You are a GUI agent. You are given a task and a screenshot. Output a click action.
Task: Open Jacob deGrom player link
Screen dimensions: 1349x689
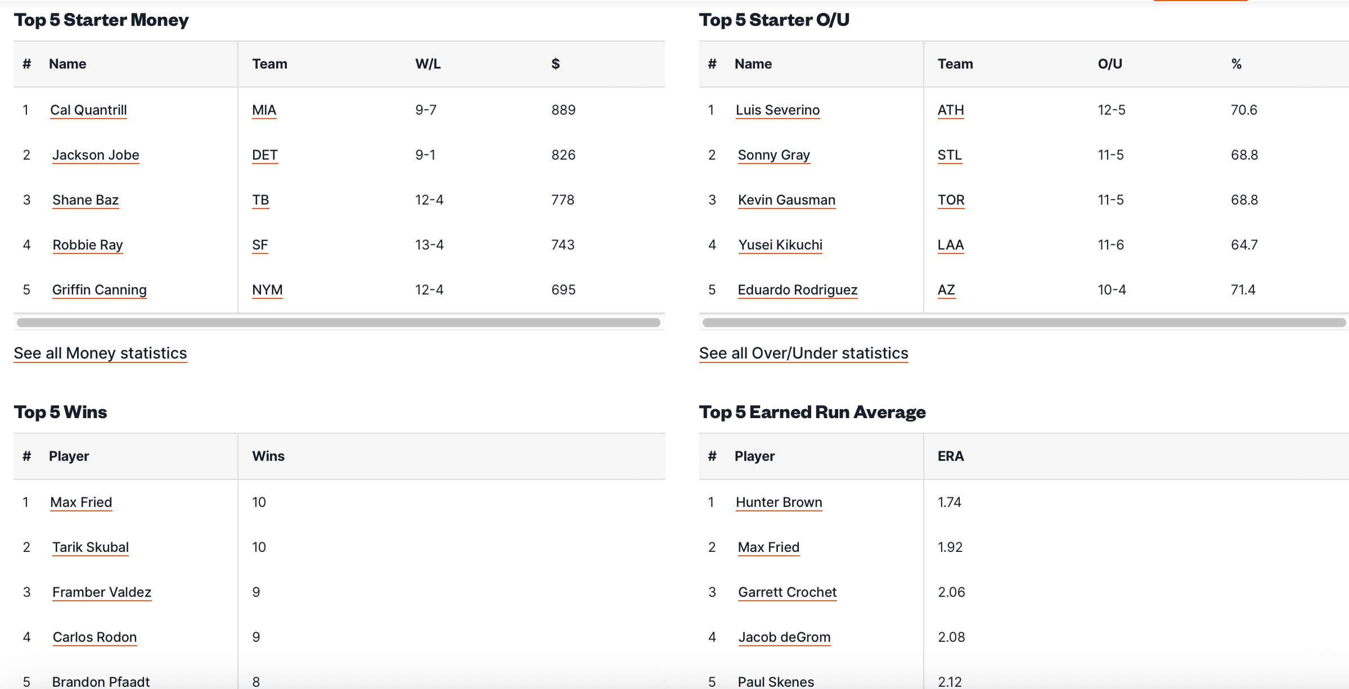tap(784, 637)
